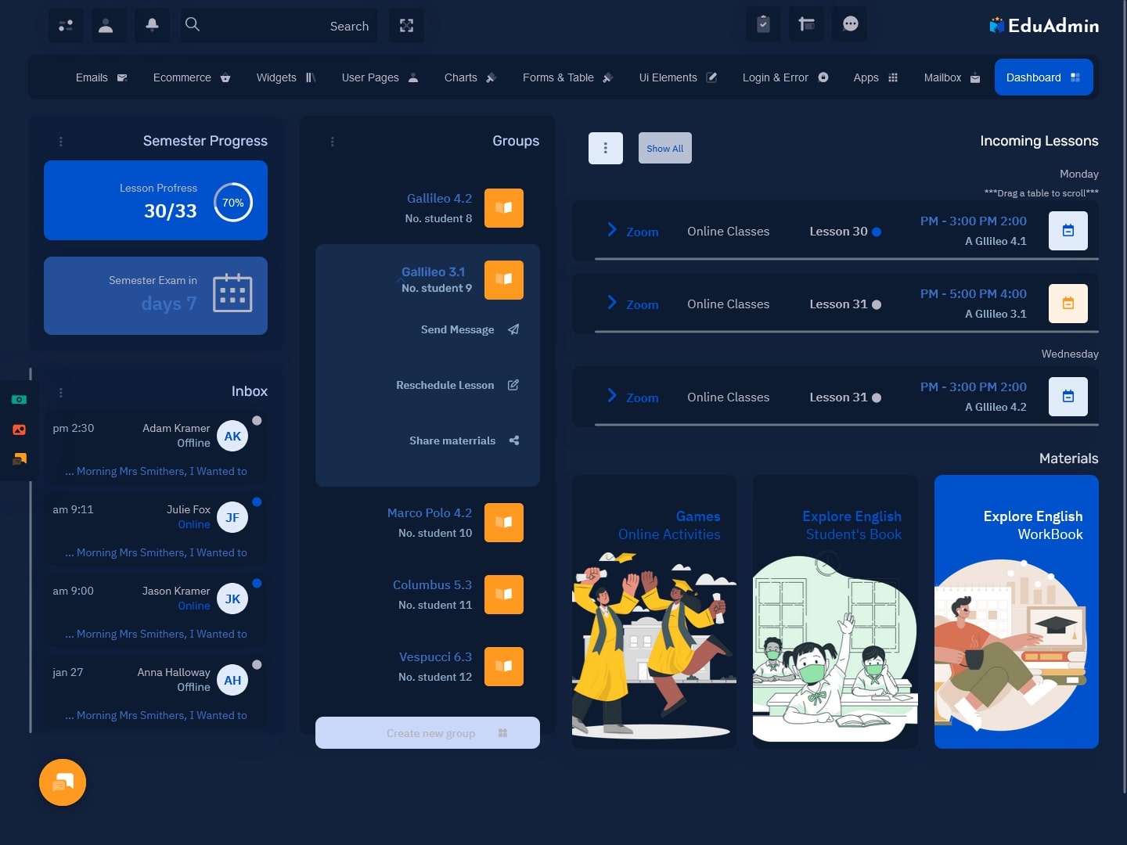This screenshot has height=845, width=1127.
Task: Open the Marco Polo 4.2 book icon
Action: 504,523
